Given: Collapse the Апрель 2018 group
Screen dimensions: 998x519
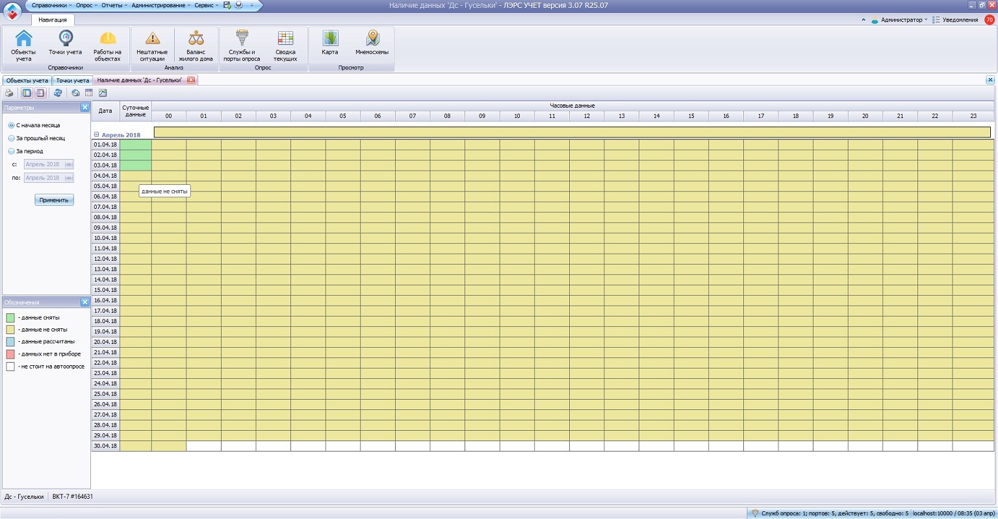Looking at the screenshot, I should pyautogui.click(x=97, y=134).
